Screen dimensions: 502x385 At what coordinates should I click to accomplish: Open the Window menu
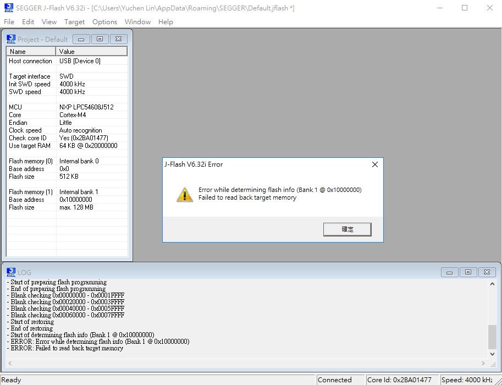[x=137, y=22]
